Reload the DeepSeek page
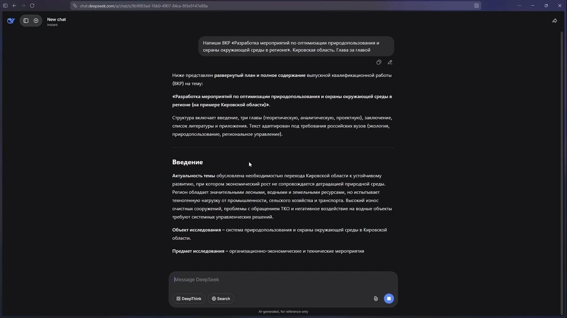This screenshot has width=567, height=318. [32, 6]
